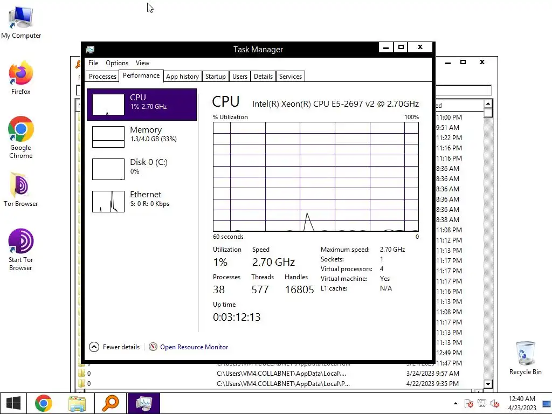Open the View menu
The image size is (552, 414).
(x=142, y=63)
